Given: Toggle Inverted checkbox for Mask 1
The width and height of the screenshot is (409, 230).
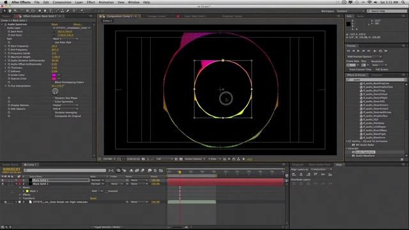Looking at the screenshot, I should 106,191.
